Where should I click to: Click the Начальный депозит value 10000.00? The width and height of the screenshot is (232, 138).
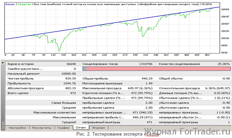tap(69, 74)
